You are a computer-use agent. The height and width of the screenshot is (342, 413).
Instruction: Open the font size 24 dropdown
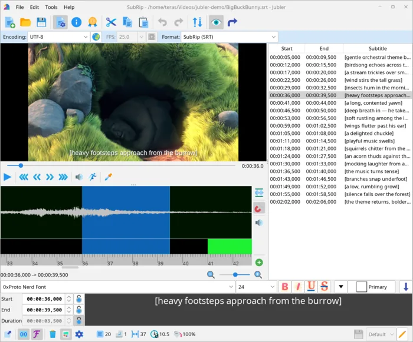pyautogui.click(x=256, y=287)
